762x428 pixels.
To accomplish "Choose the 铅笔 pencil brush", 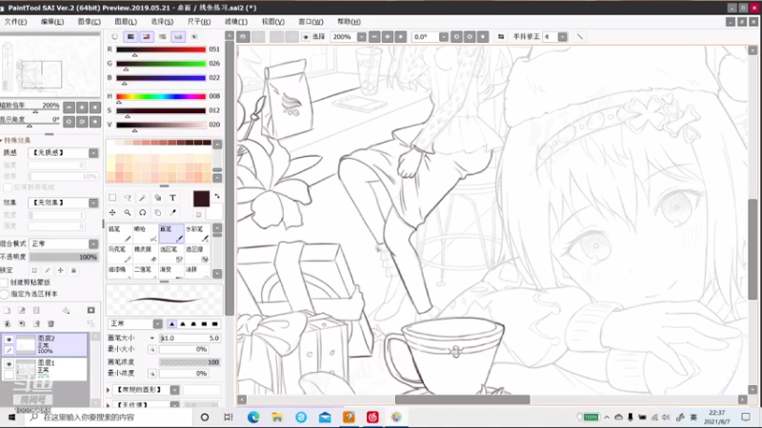I will click(120, 233).
